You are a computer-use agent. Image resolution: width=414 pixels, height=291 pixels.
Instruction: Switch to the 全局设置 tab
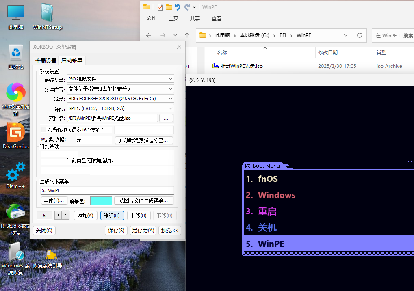[46, 61]
